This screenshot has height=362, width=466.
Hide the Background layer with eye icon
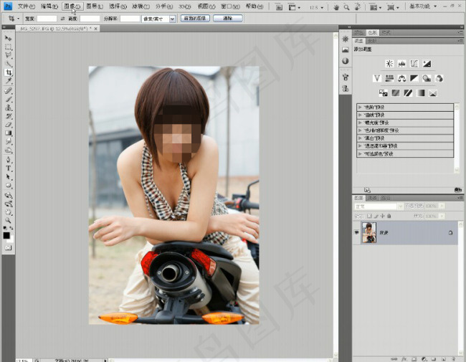pos(358,232)
